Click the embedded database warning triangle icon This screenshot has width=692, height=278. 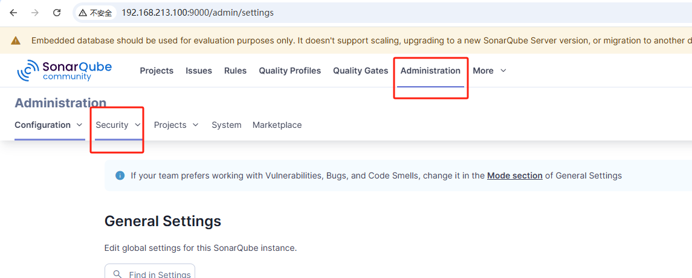pyautogui.click(x=16, y=40)
